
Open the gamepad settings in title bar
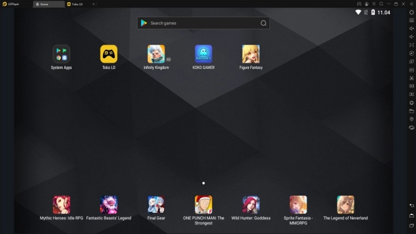click(359, 4)
